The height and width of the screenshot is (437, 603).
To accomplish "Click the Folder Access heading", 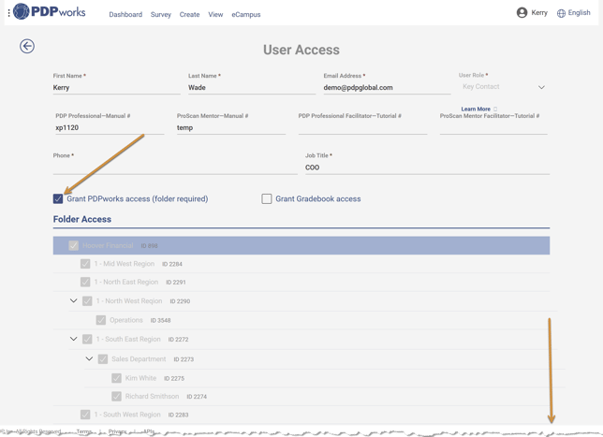I will pos(82,219).
